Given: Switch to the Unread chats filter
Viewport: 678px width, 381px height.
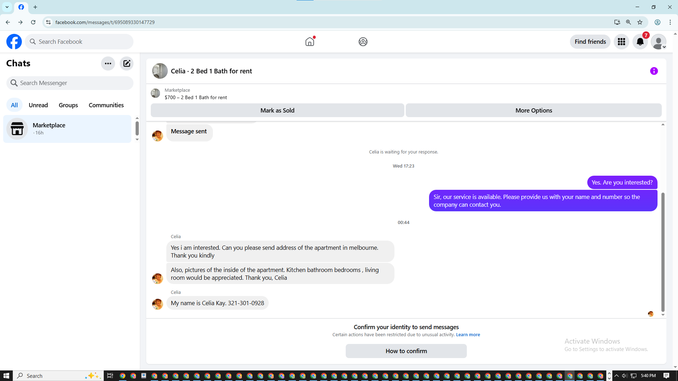Looking at the screenshot, I should 38,105.
